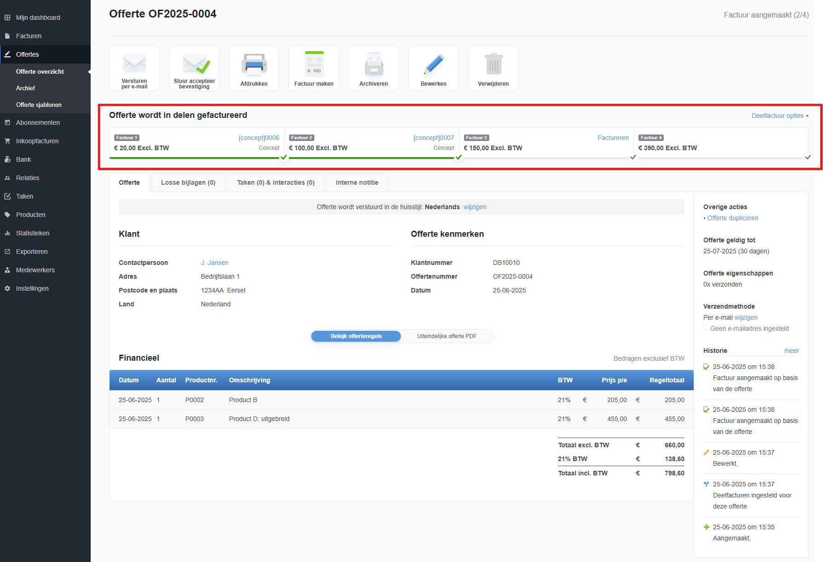
Task: Open contact J. Jansen
Action: pyautogui.click(x=214, y=263)
